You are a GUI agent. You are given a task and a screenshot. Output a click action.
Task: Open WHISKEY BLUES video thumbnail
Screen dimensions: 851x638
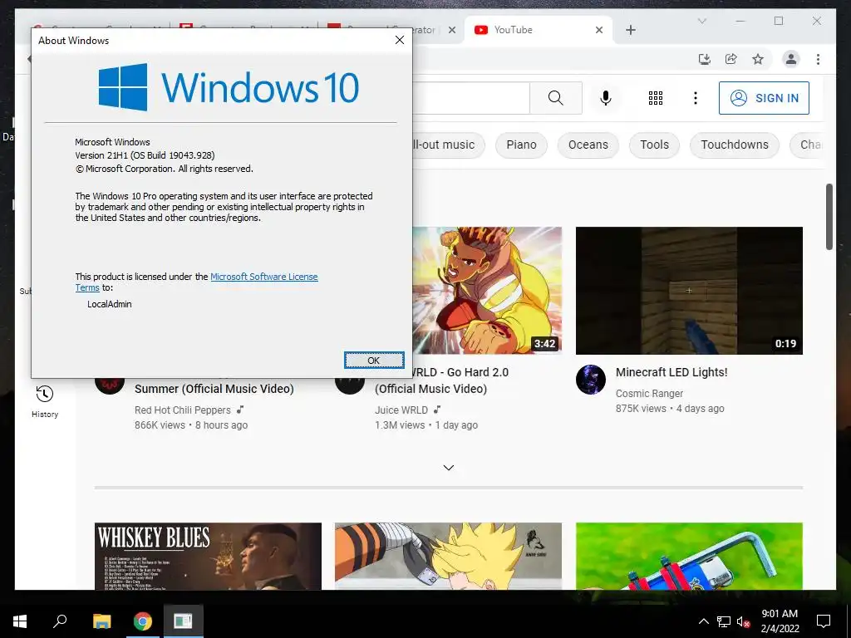point(208,556)
